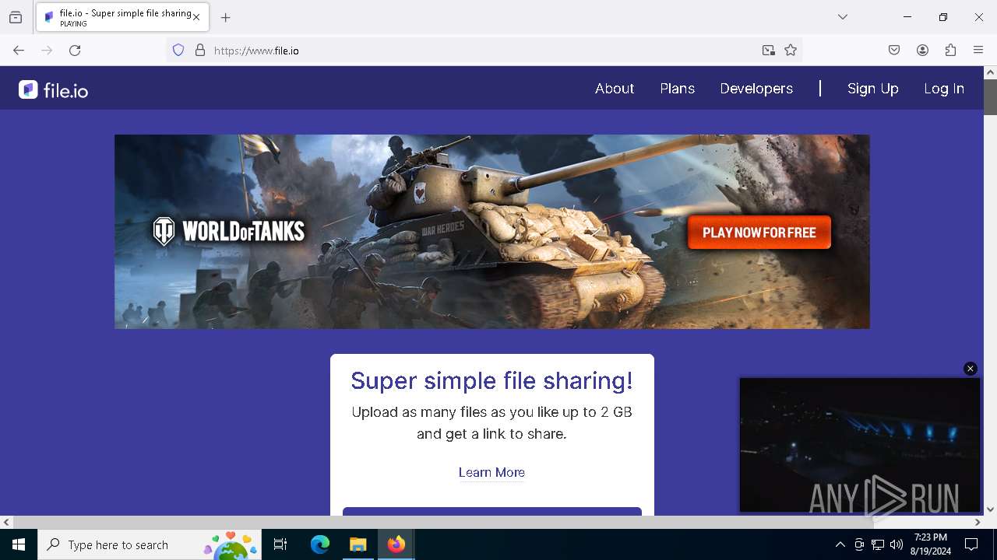Screen dimensions: 997x560
Task: Click the vertical scrollbar down arrow
Action: tap(990, 509)
